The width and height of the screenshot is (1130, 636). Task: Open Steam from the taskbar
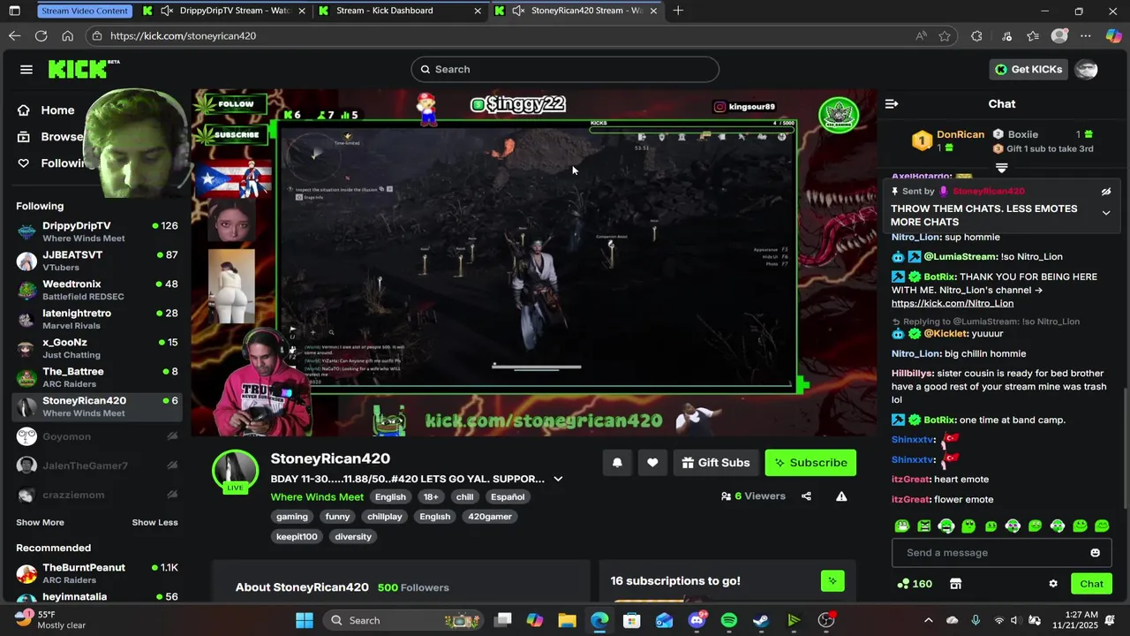click(761, 620)
